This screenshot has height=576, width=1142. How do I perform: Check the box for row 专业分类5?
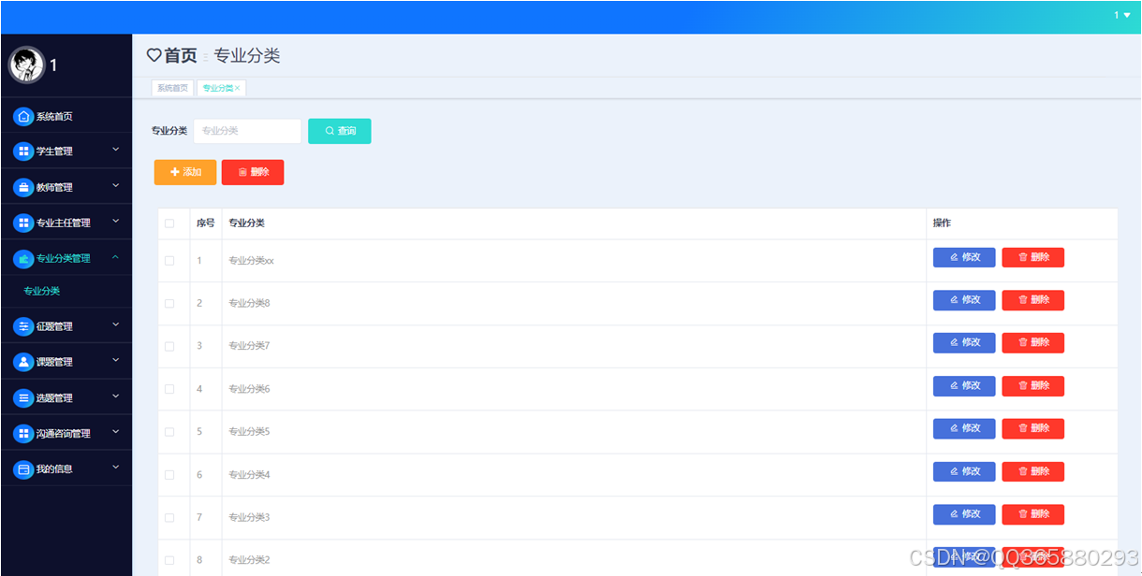[169, 432]
